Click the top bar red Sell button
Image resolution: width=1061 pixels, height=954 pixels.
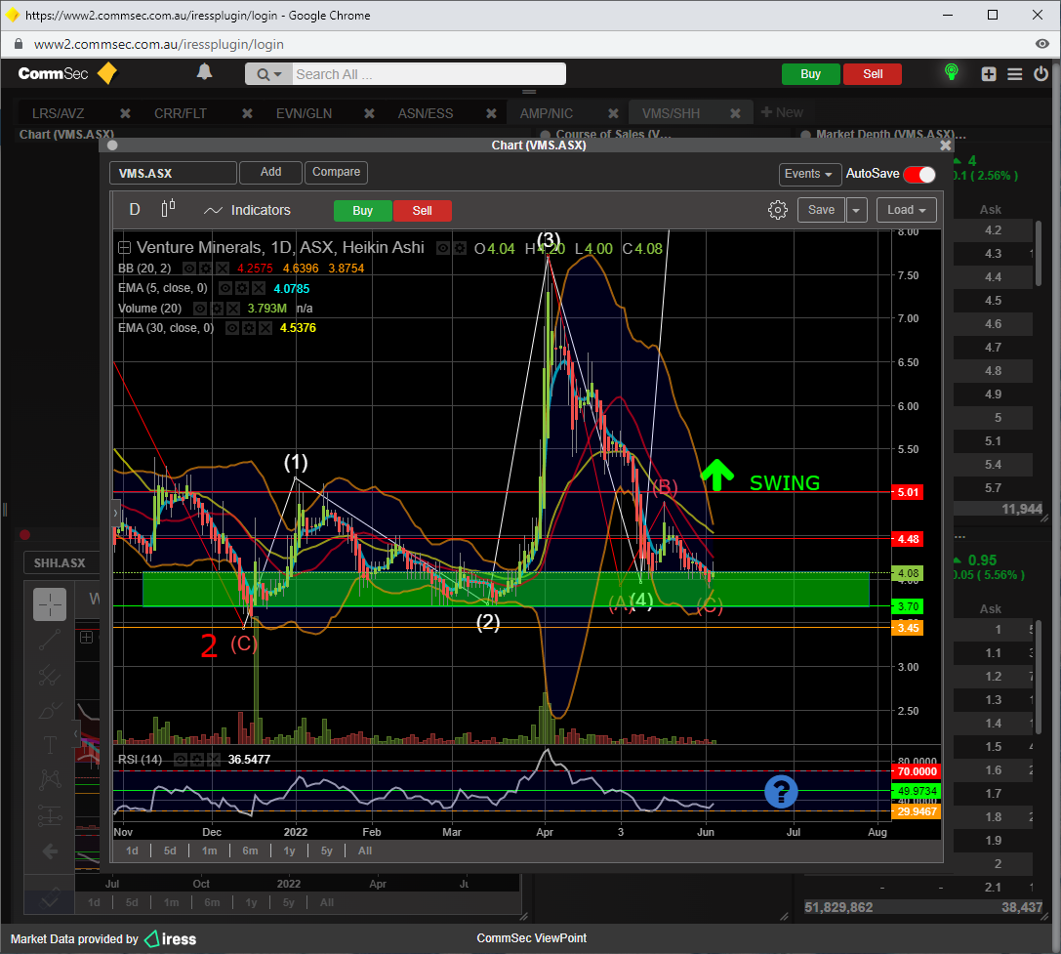tap(873, 74)
